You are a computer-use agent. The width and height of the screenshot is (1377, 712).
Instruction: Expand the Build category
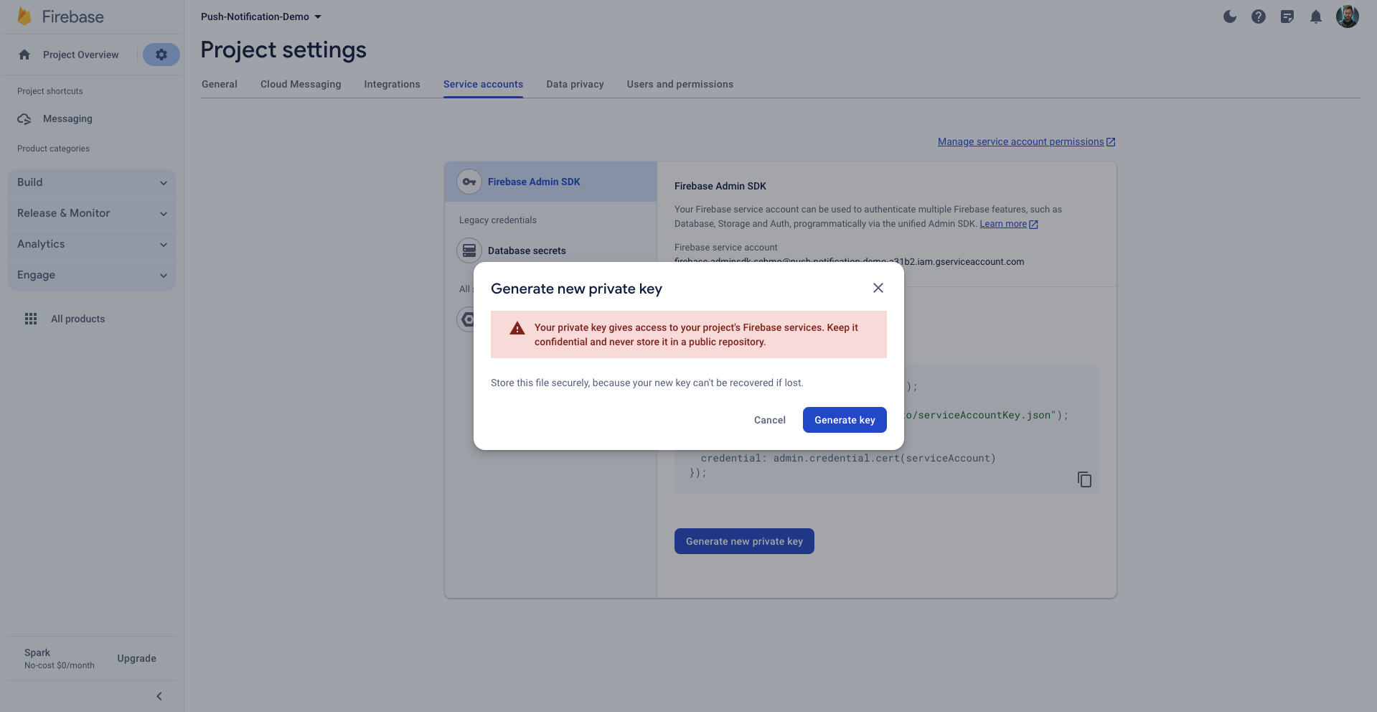(x=92, y=182)
